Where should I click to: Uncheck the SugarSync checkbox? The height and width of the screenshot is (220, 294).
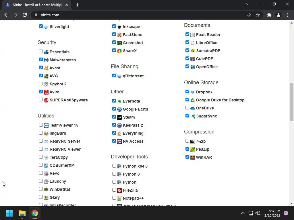pyautogui.click(x=187, y=116)
